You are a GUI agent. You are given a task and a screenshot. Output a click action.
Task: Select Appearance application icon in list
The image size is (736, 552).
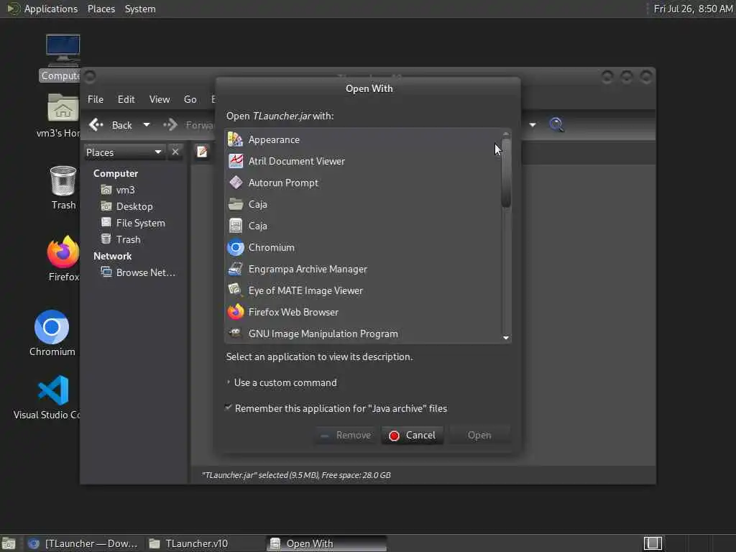coord(235,139)
